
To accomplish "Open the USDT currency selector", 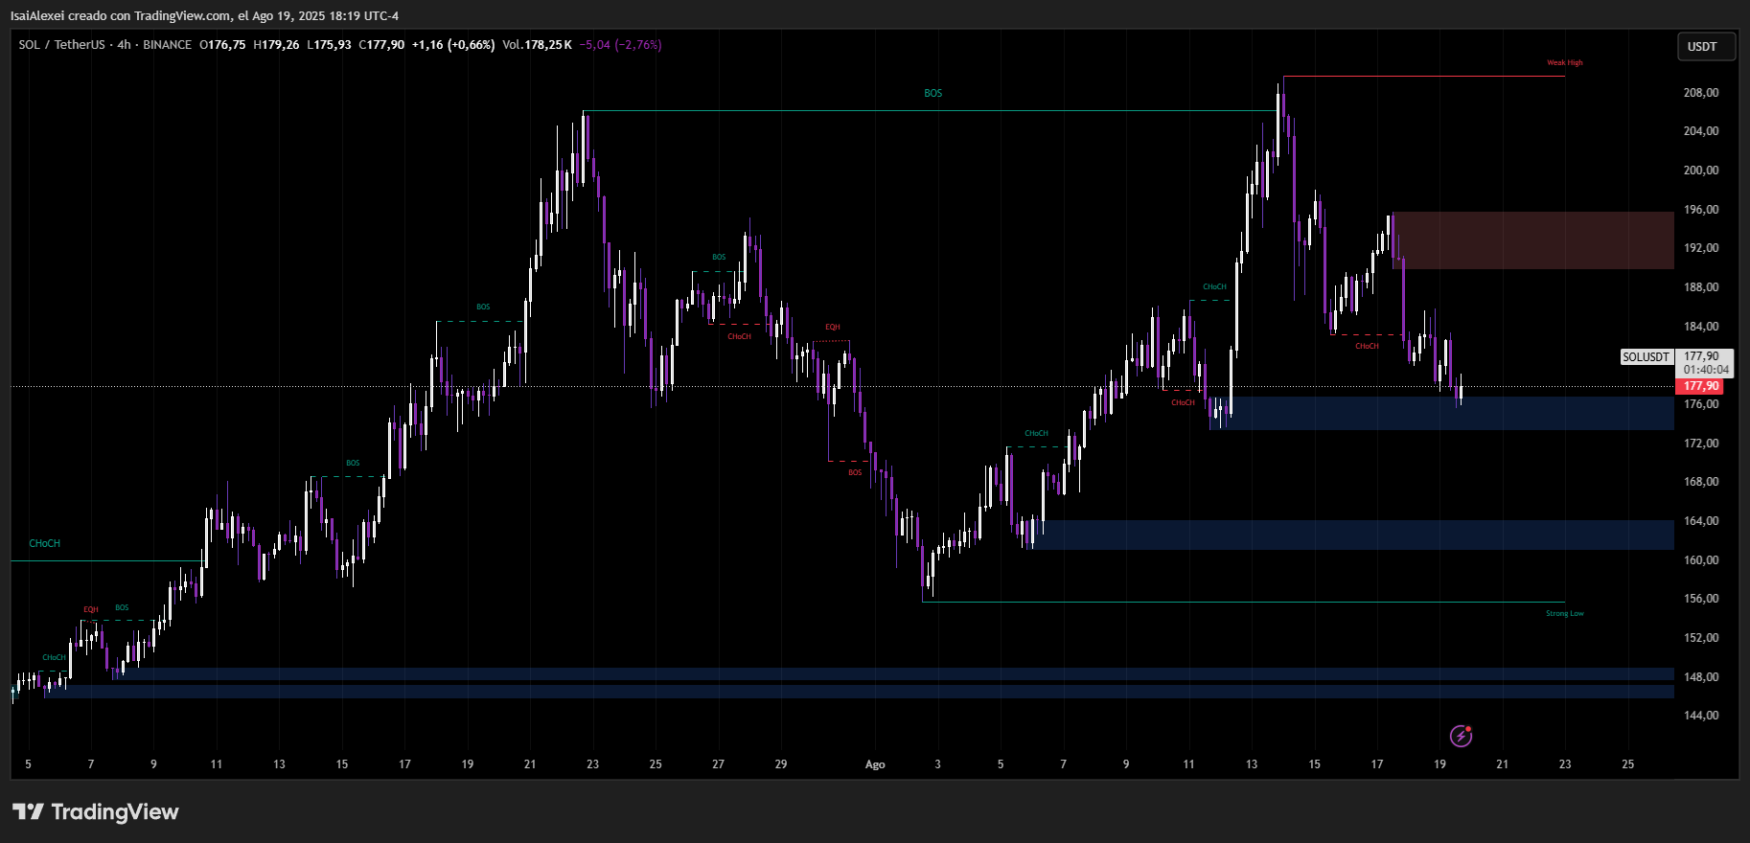I will [x=1702, y=47].
